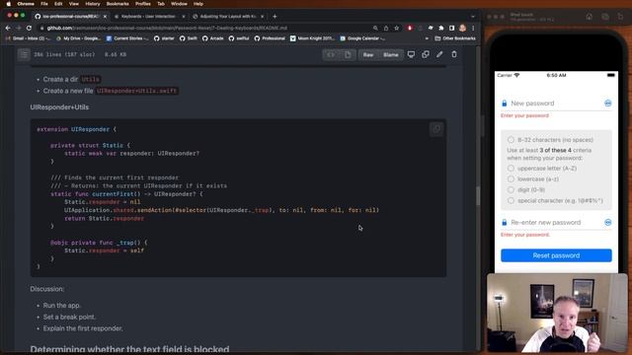
Task: Open the Arcade bookmark
Action: pyautogui.click(x=213, y=38)
